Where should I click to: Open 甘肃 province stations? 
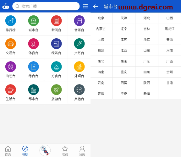[x=170, y=83]
